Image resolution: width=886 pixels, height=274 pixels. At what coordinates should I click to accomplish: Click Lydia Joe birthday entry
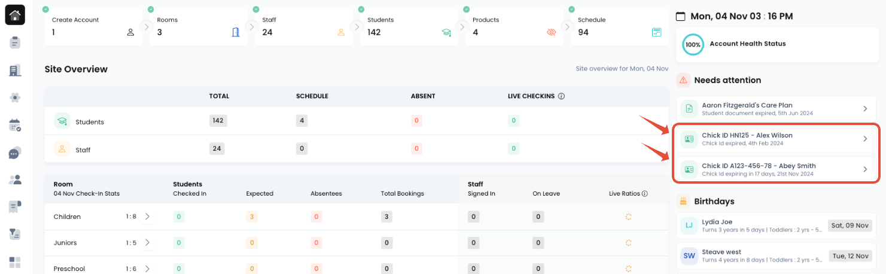point(776,225)
